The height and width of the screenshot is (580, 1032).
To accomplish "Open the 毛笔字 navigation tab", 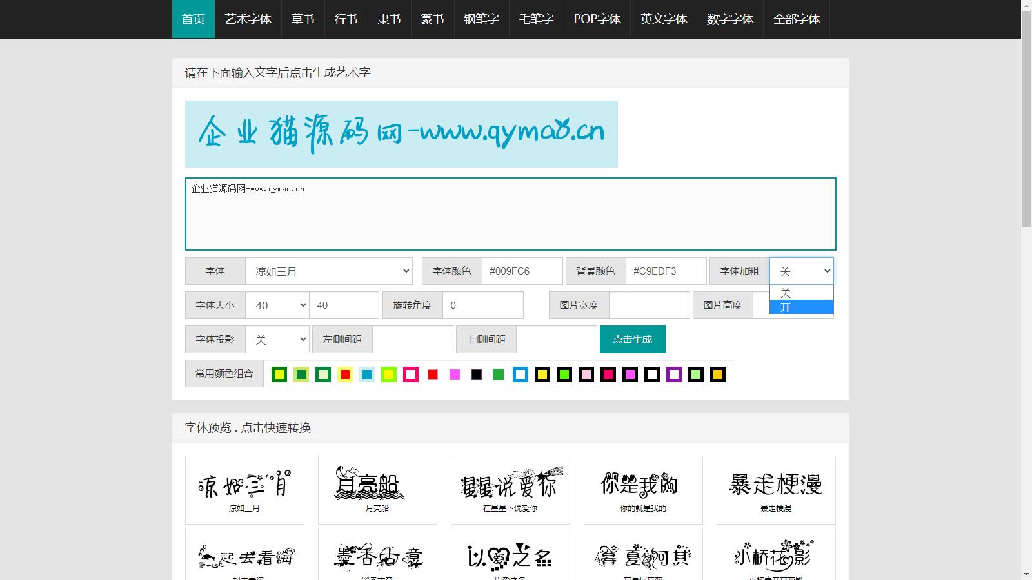I will tap(536, 19).
